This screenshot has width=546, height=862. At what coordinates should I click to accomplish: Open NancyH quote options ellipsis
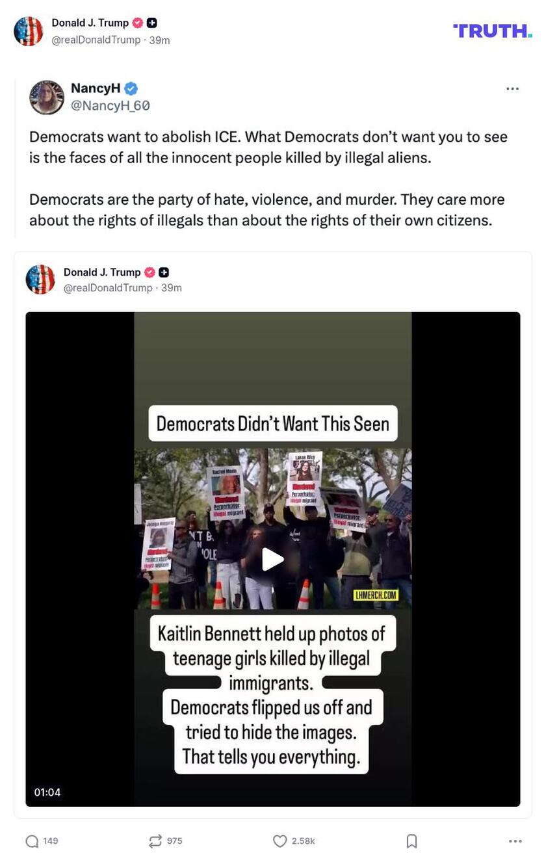tap(513, 88)
